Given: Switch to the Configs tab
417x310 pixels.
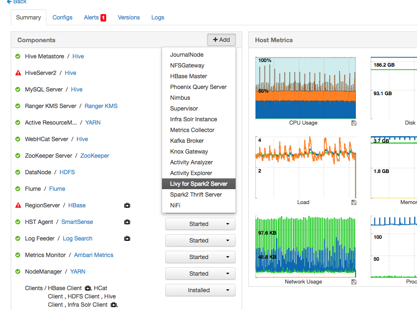Looking at the screenshot, I should [x=62, y=17].
